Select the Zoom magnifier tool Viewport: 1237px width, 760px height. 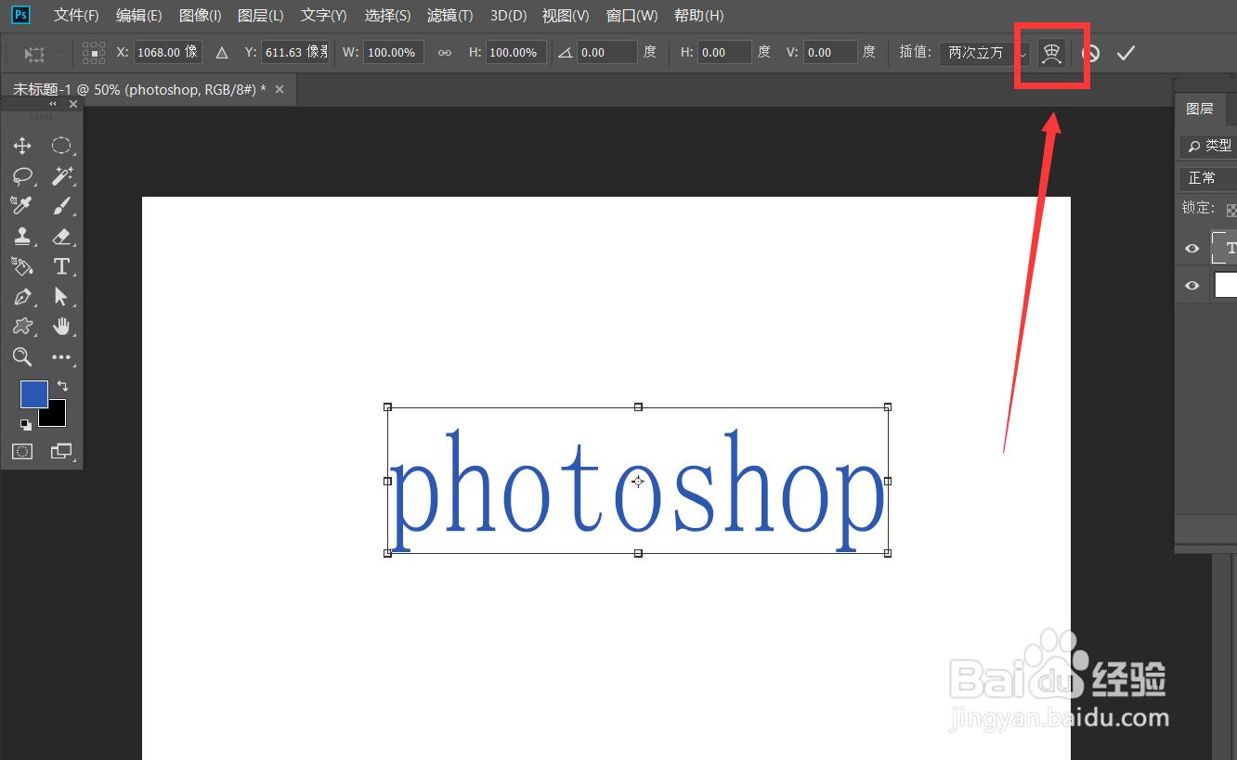pos(22,356)
